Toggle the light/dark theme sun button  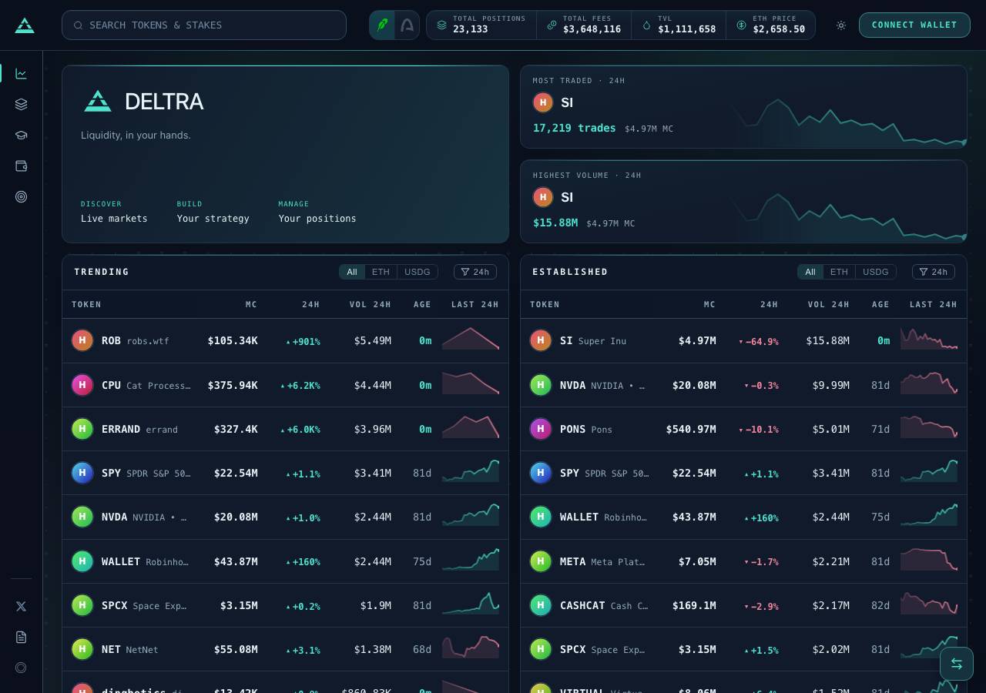[841, 25]
